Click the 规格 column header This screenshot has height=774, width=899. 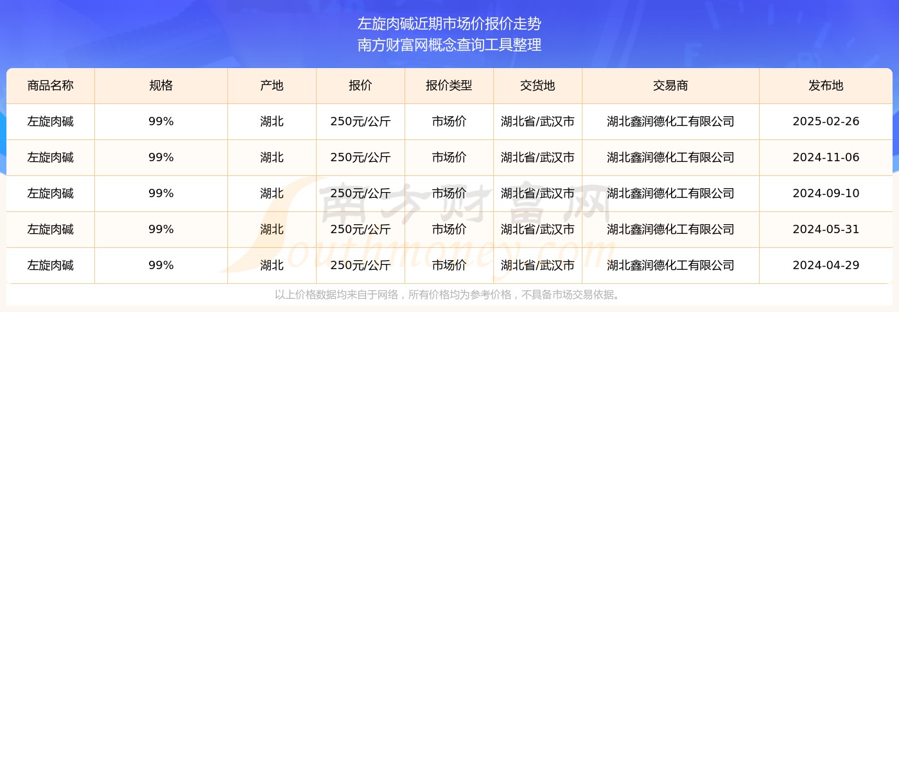pyautogui.click(x=161, y=86)
